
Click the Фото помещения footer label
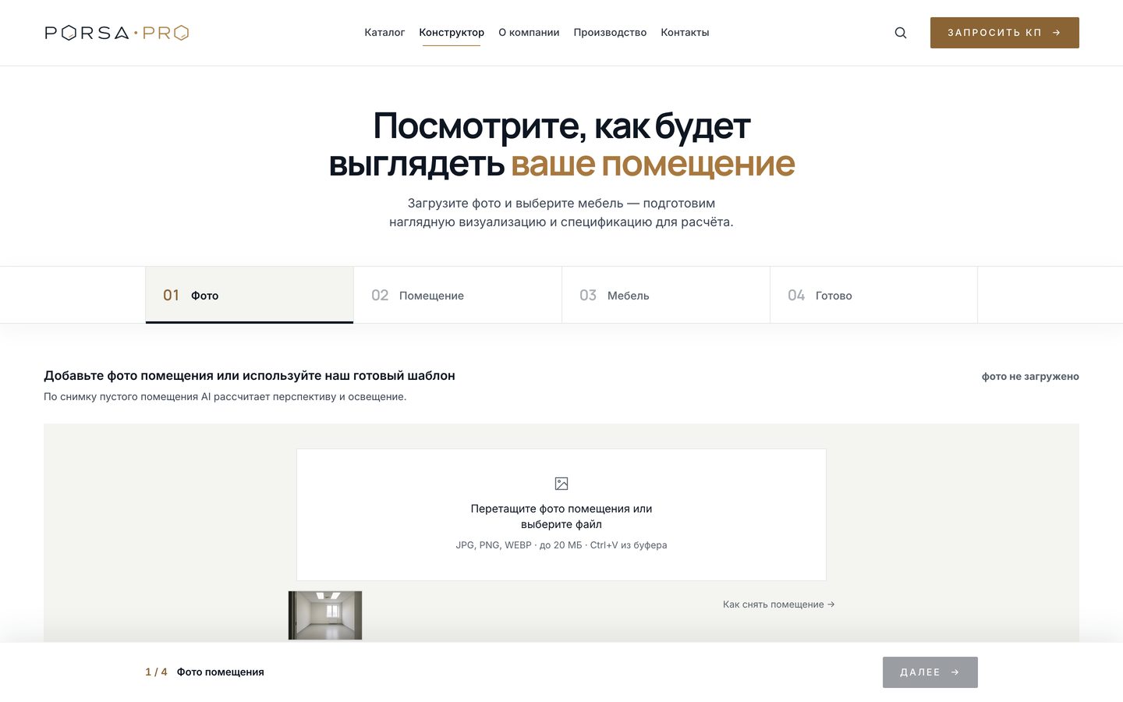(221, 672)
